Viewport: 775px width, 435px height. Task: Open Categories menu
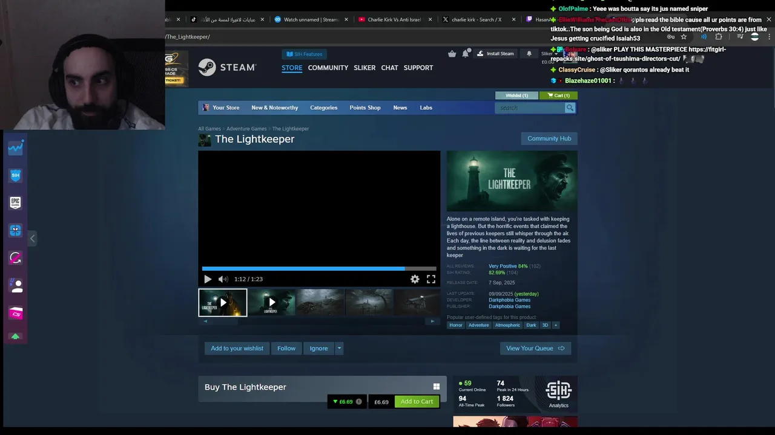point(323,108)
